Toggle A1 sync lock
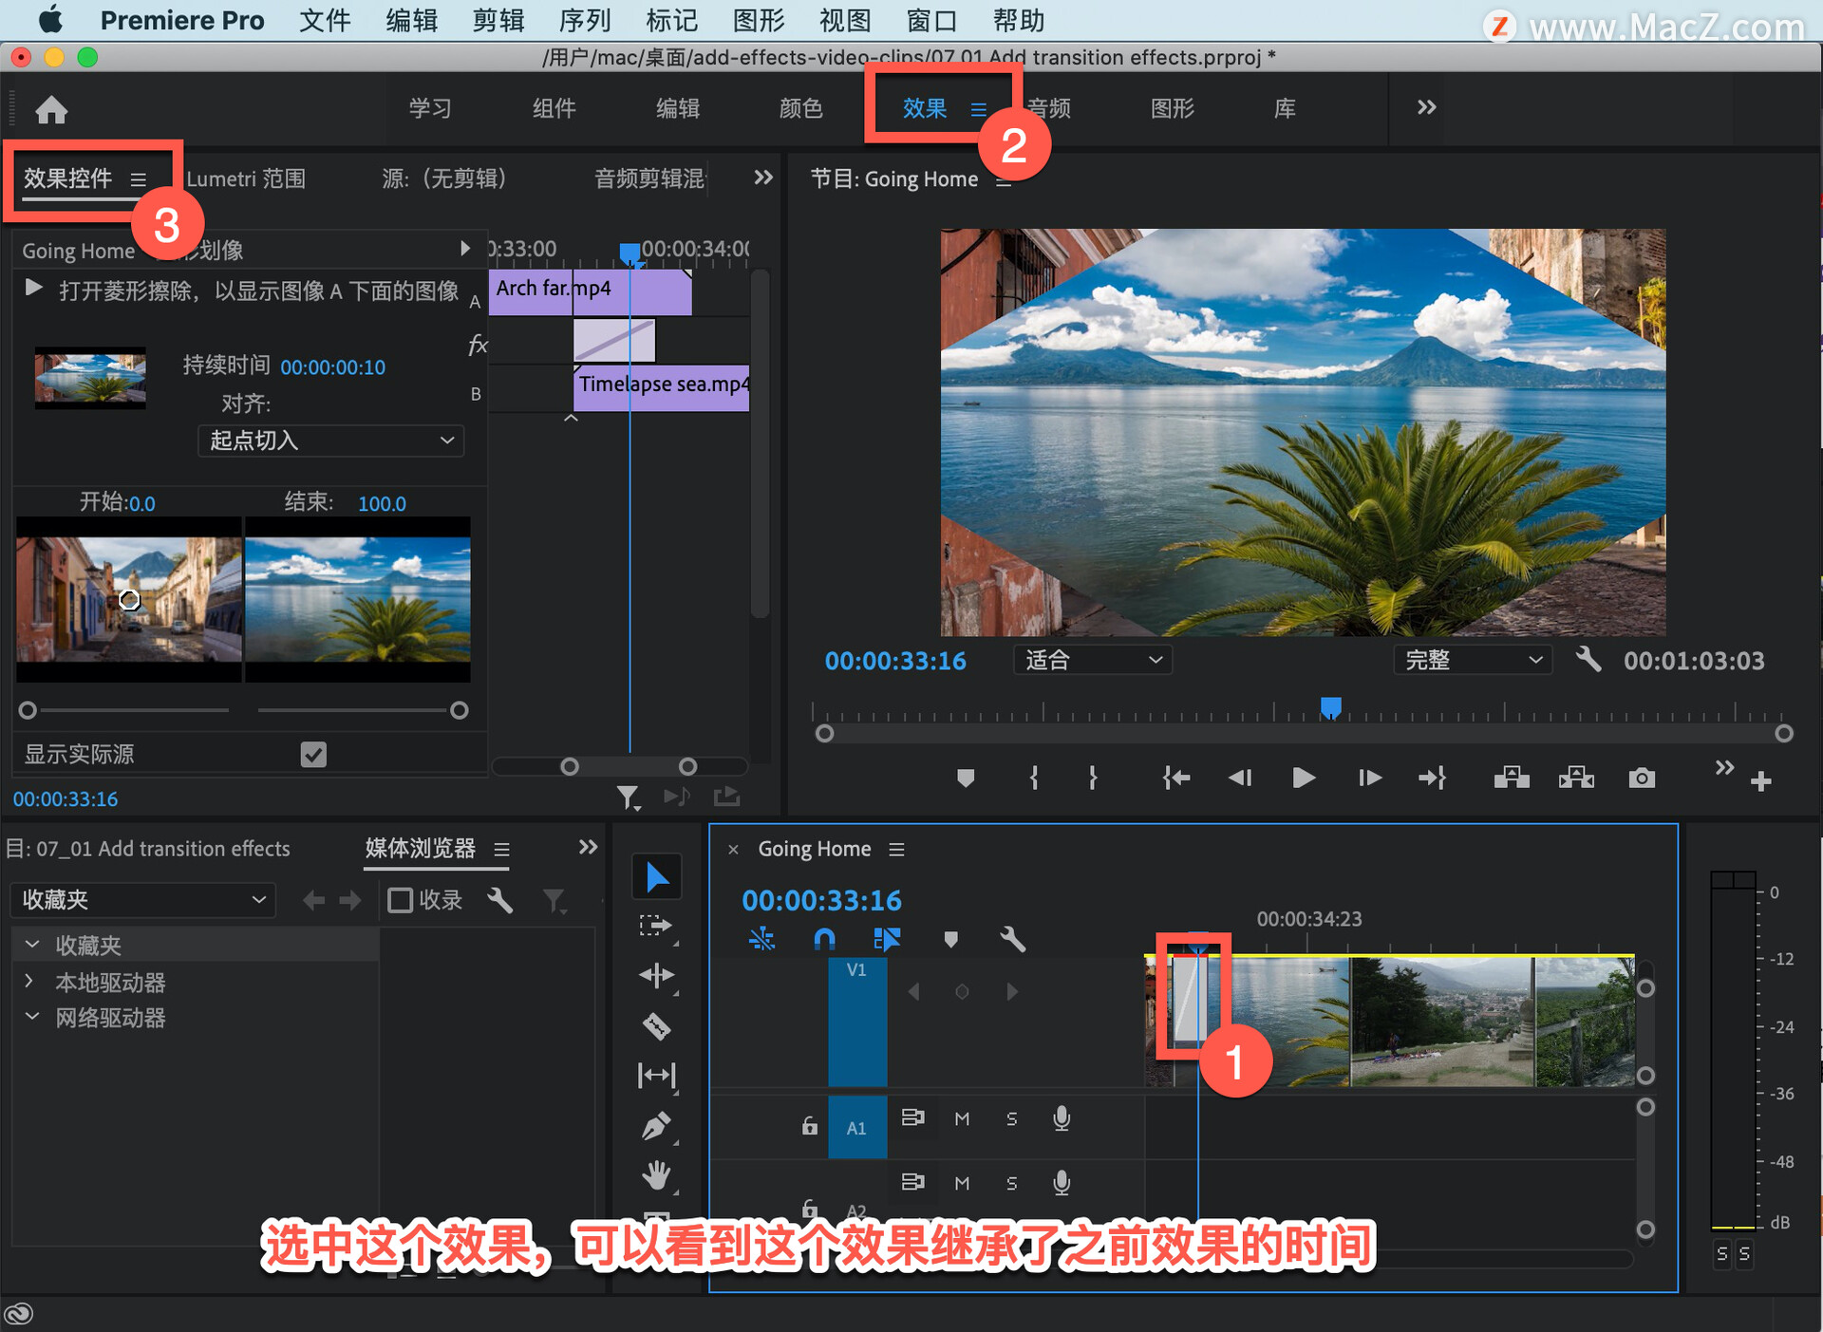 point(912,1117)
